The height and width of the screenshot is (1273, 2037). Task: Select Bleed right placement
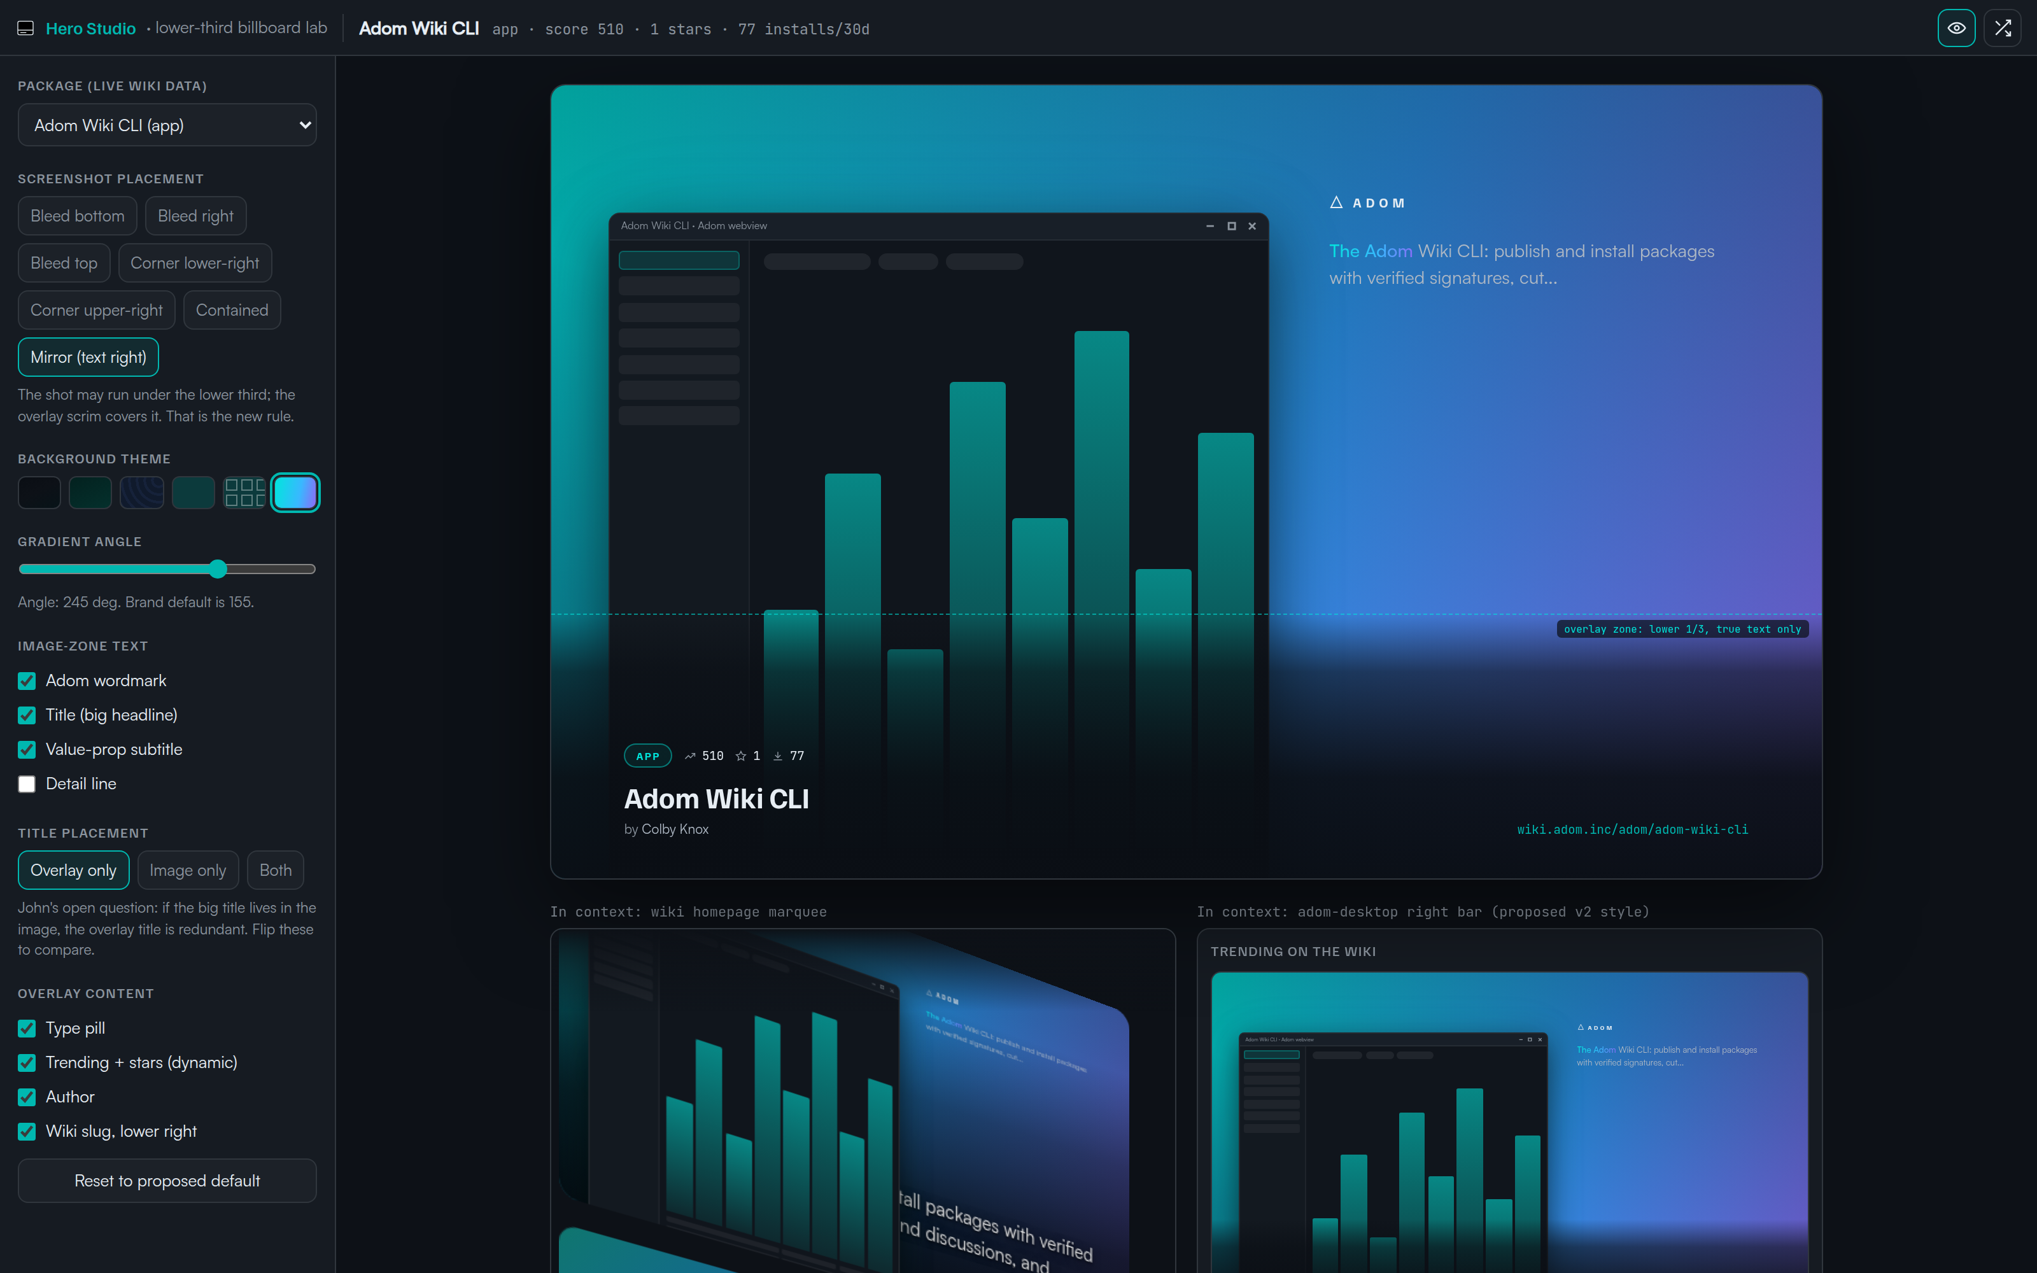pos(195,216)
